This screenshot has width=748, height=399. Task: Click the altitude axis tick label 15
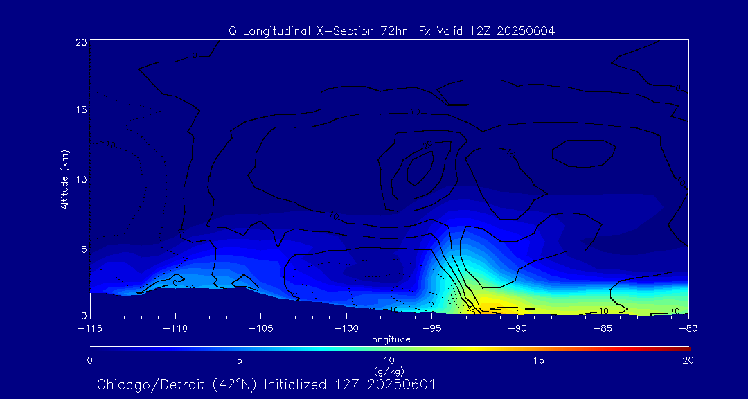click(x=81, y=109)
